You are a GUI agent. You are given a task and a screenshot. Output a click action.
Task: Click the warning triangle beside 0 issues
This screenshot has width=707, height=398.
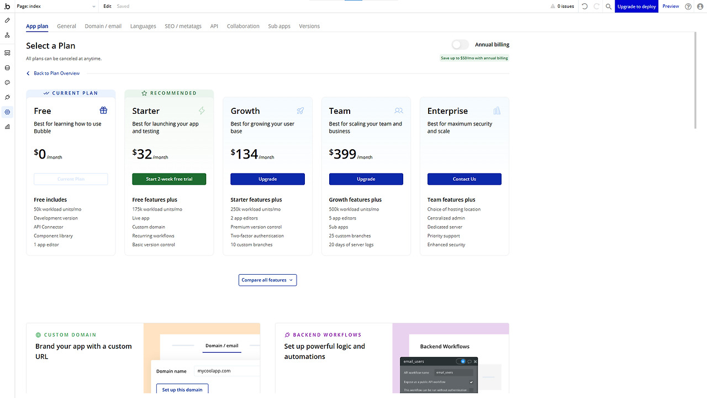point(553,7)
